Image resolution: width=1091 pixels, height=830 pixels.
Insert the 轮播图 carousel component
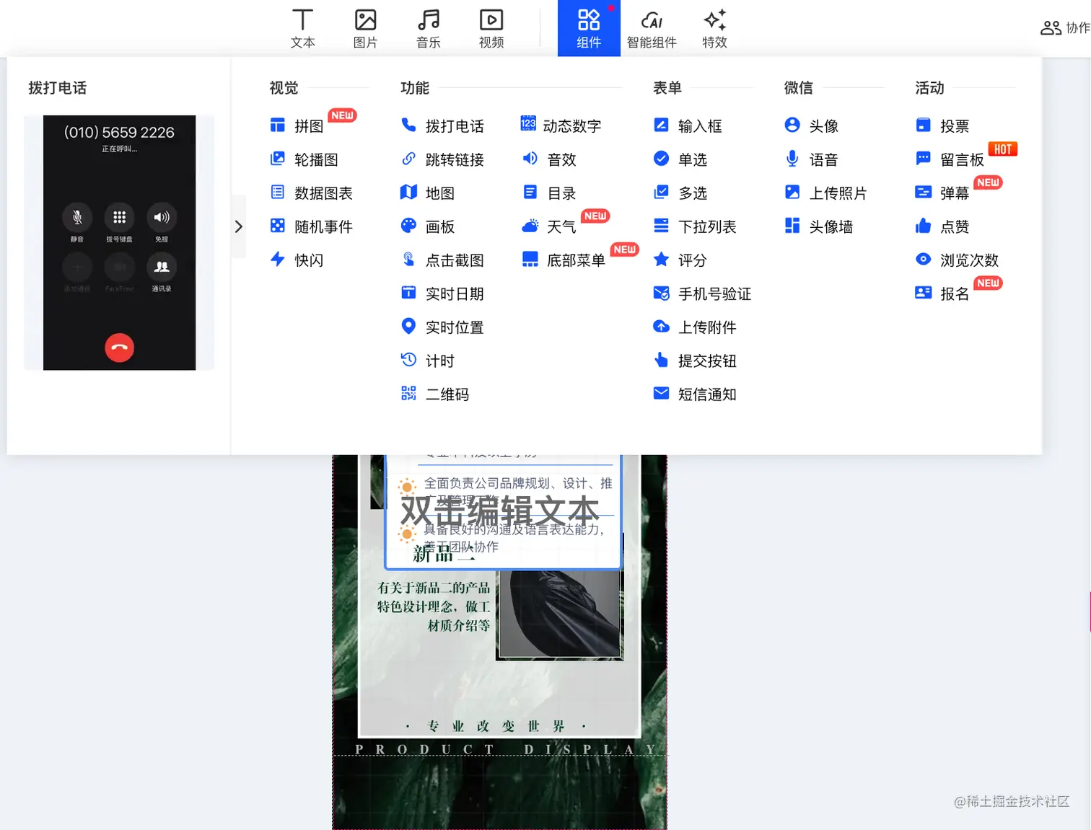coord(304,159)
